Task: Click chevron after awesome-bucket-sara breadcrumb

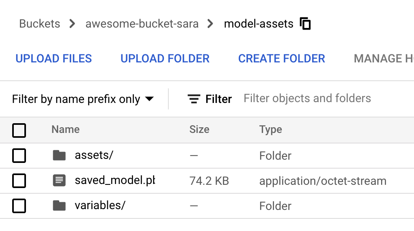Action: [210, 24]
